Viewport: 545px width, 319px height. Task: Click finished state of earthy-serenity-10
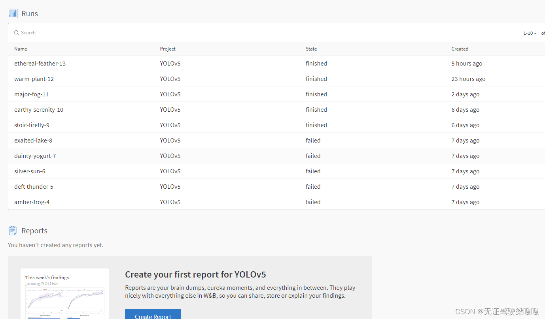click(316, 110)
